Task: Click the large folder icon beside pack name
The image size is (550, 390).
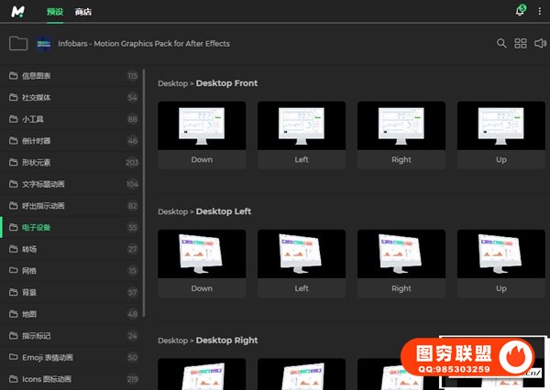Action: coord(18,43)
